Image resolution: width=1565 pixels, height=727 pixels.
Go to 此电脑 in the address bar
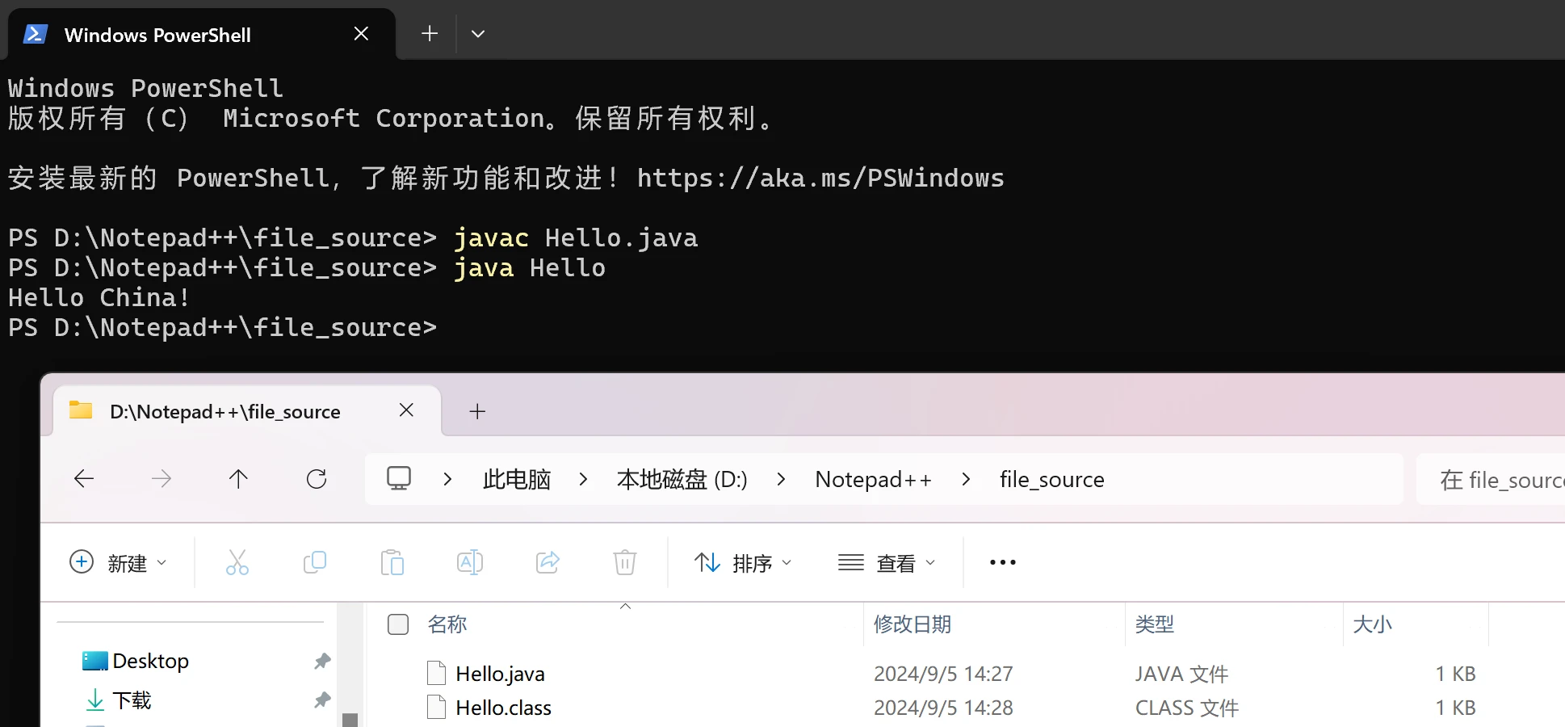pyautogui.click(x=517, y=479)
